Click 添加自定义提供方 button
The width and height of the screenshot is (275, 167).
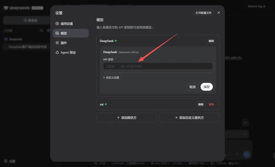pos(189,118)
